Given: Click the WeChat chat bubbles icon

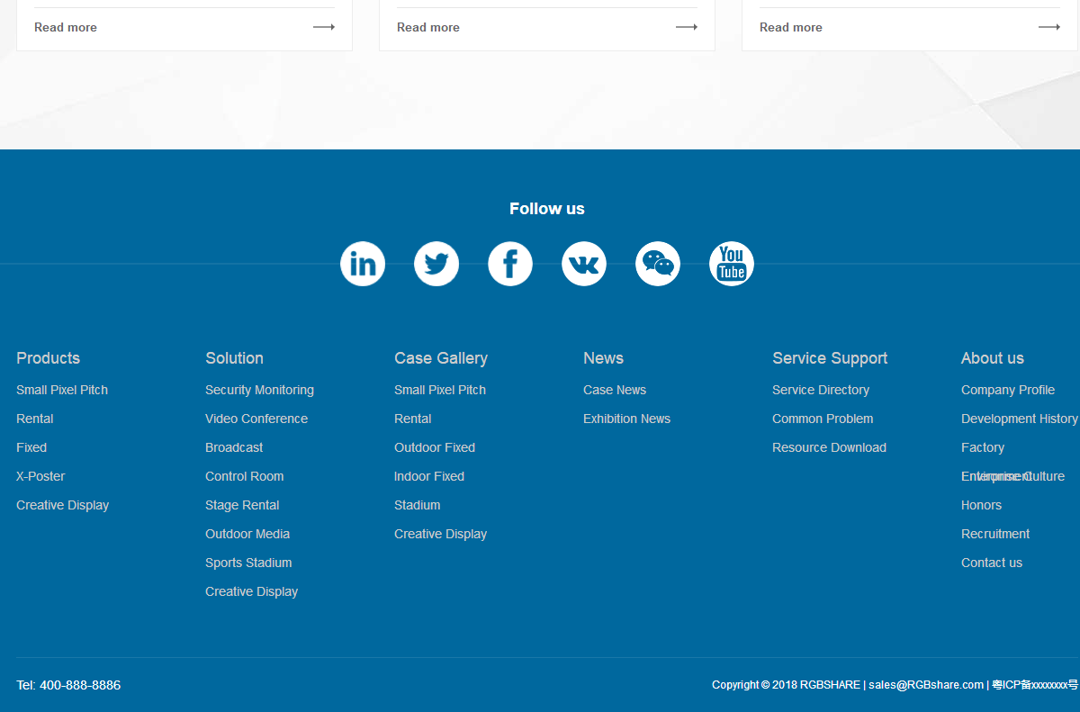Looking at the screenshot, I should pos(658,264).
